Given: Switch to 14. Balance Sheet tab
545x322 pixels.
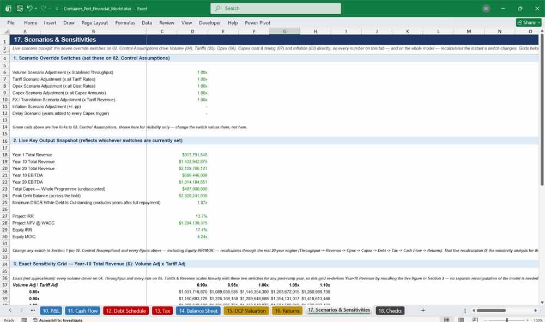Looking at the screenshot, I should pos(198,311).
